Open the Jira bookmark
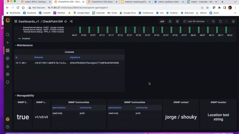Image resolution: width=239 pixels, height=134 pixels. click(160, 13)
